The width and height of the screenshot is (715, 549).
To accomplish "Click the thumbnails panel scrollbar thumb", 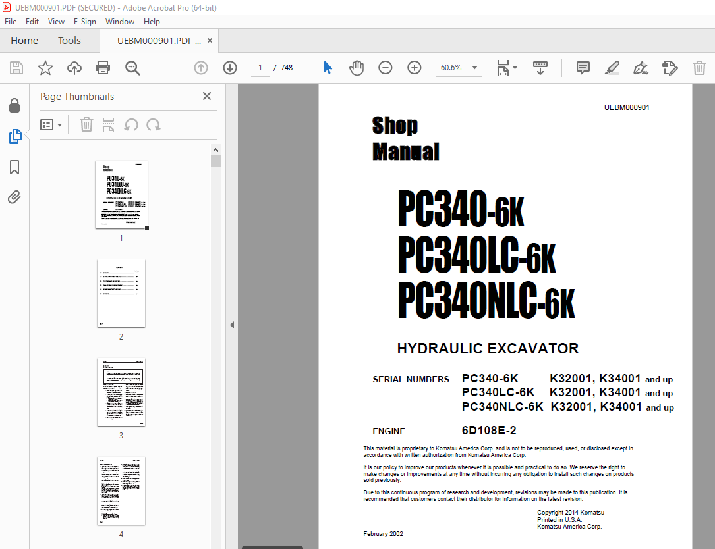I will (x=215, y=161).
